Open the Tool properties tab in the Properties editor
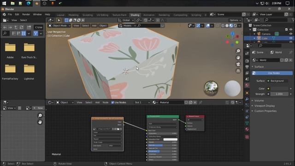 point(247,53)
